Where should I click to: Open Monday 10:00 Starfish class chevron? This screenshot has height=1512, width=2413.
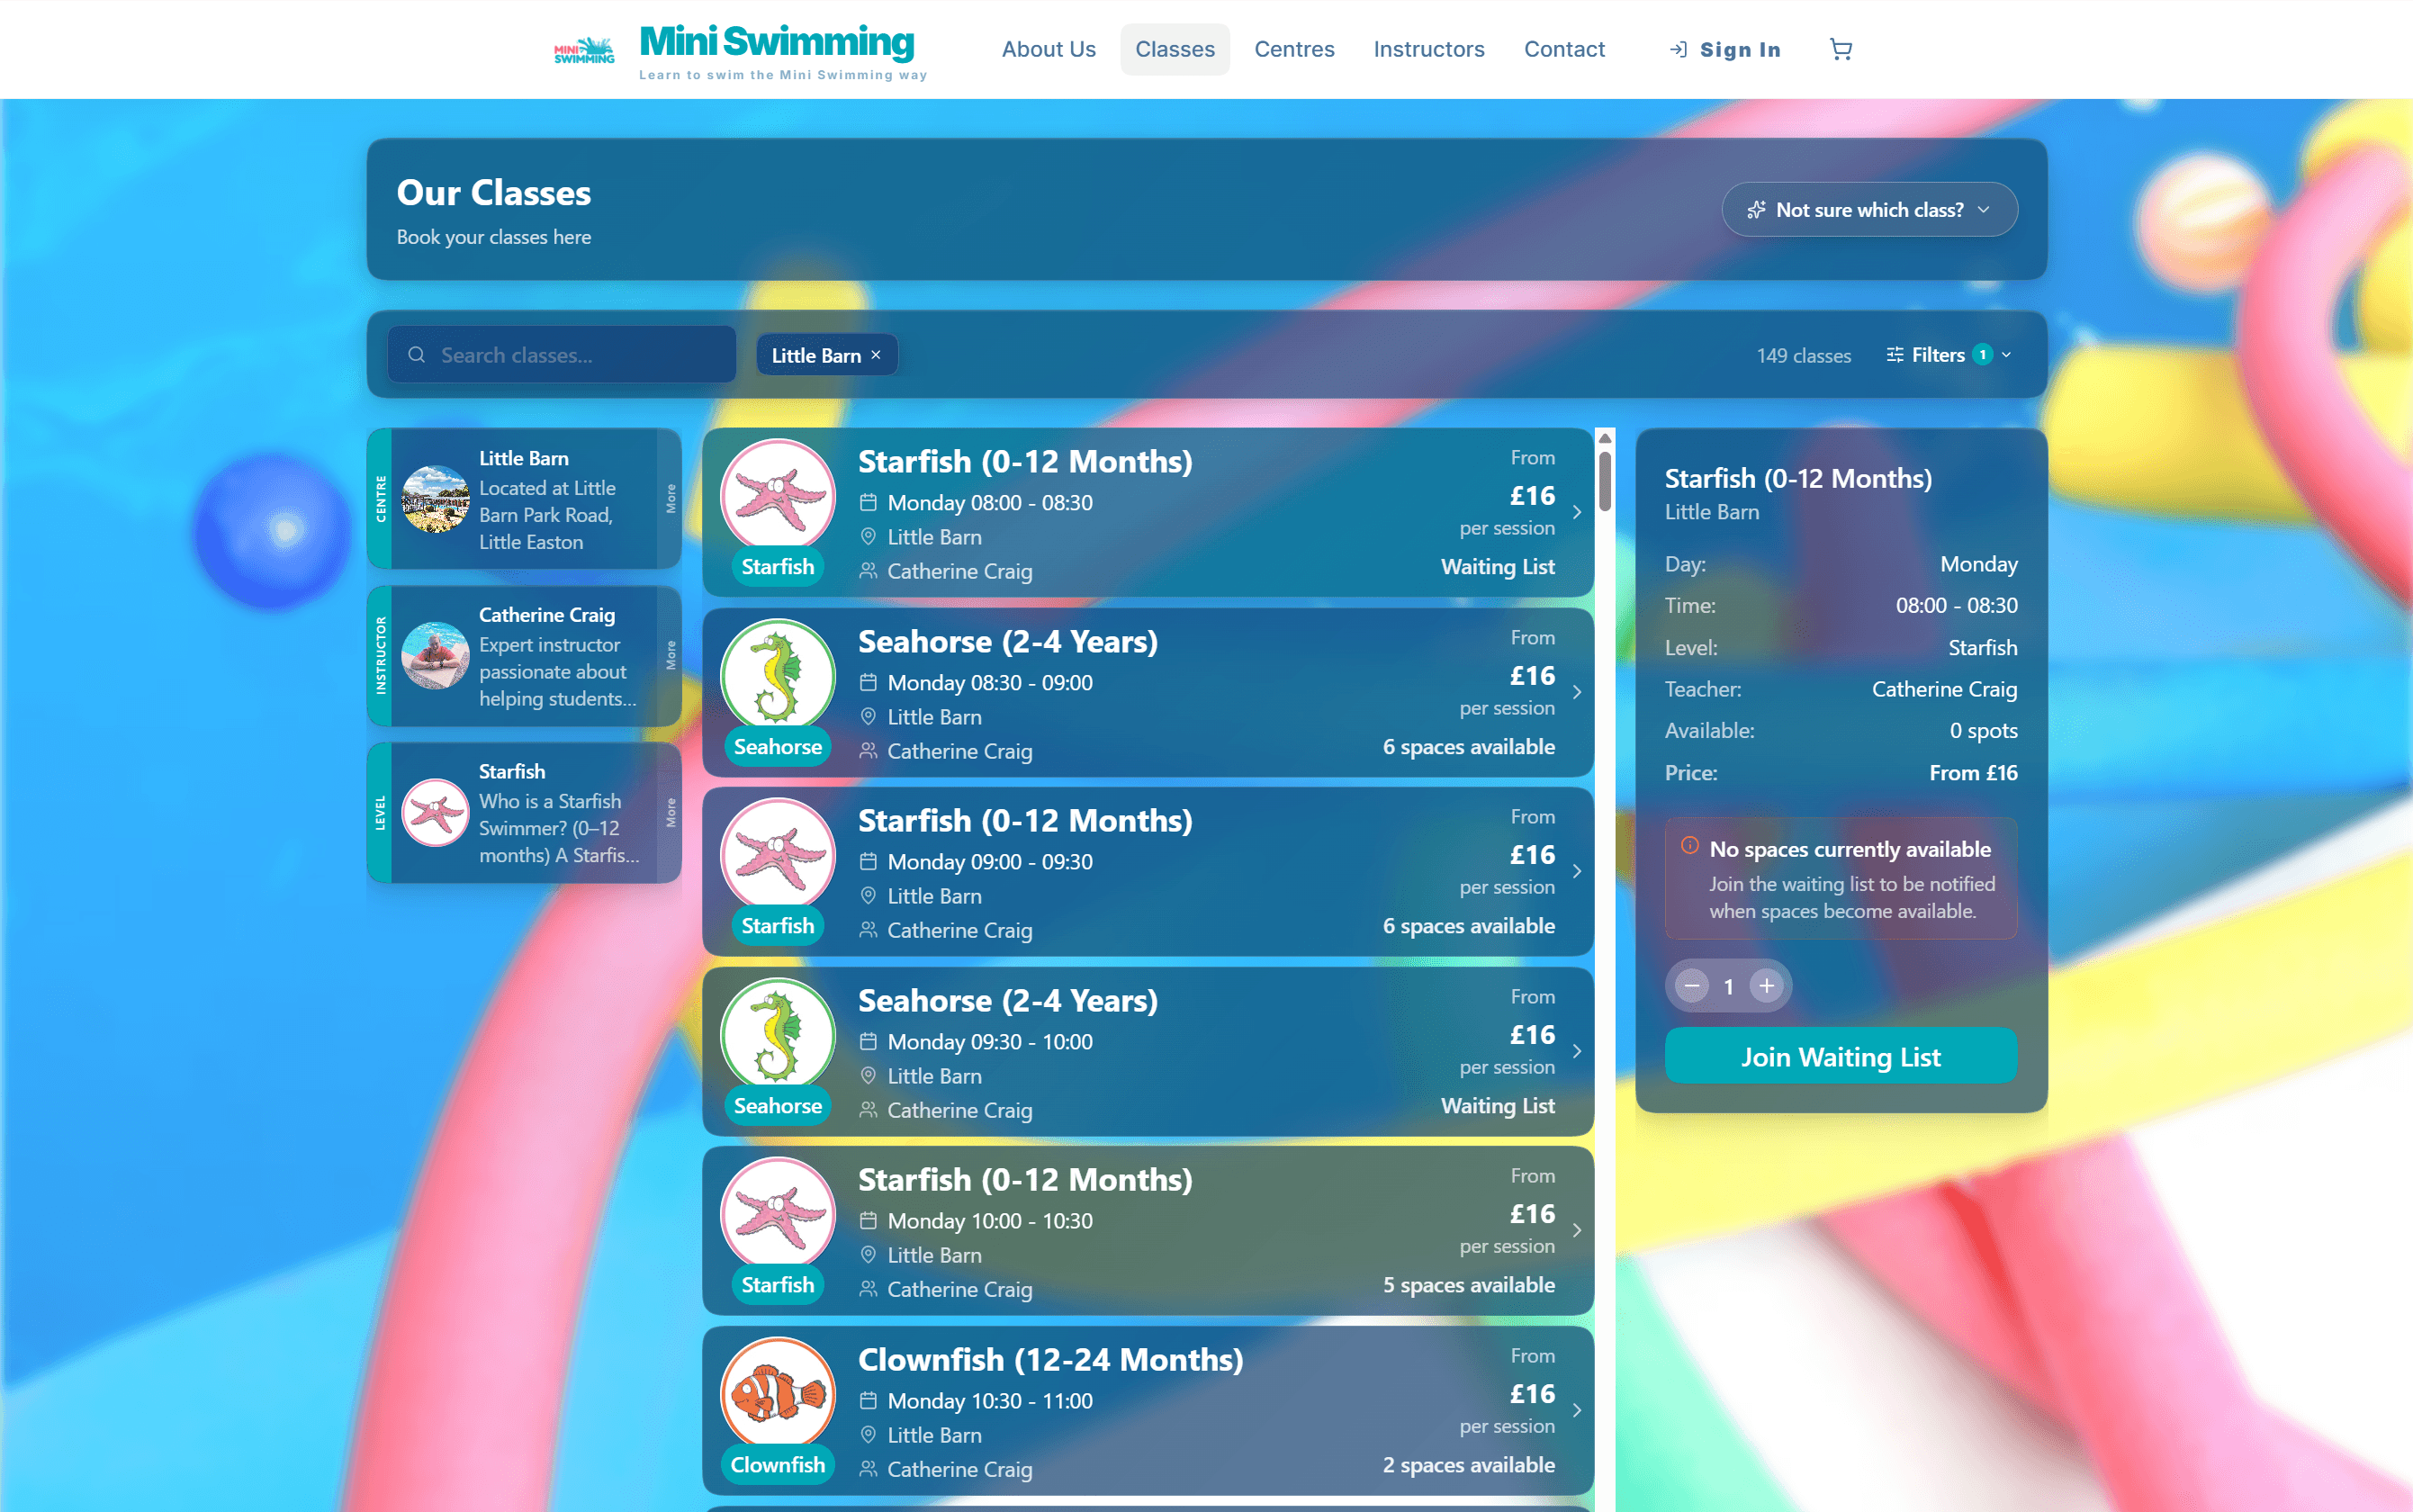(1577, 1230)
